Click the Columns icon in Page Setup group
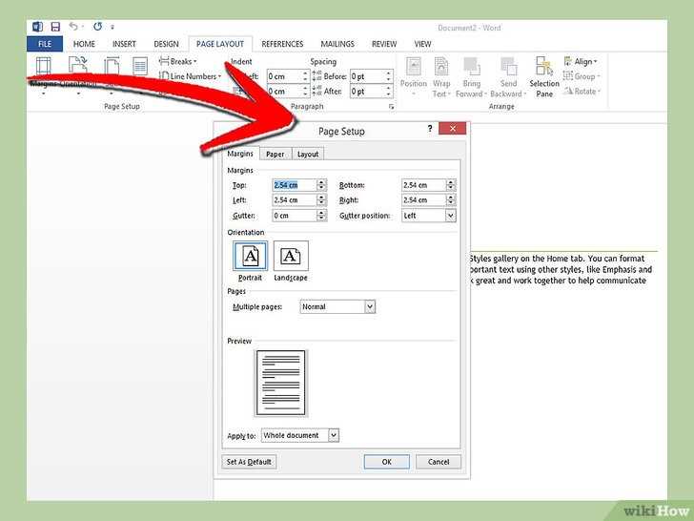The image size is (694, 521). [140, 67]
